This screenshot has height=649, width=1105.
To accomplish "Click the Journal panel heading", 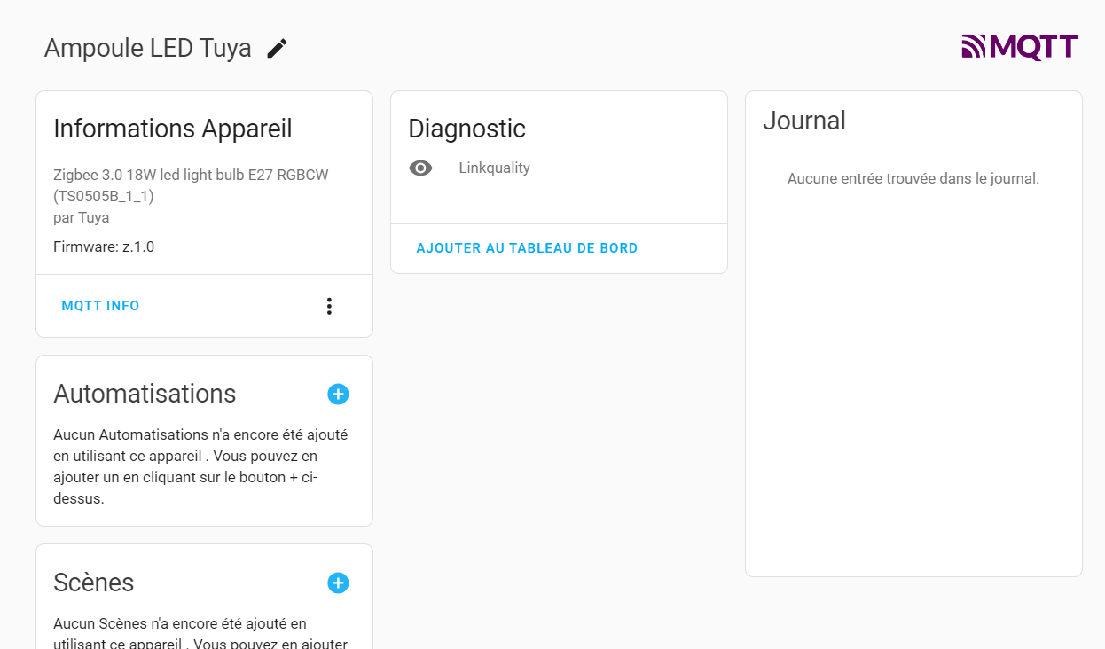I will click(x=804, y=121).
